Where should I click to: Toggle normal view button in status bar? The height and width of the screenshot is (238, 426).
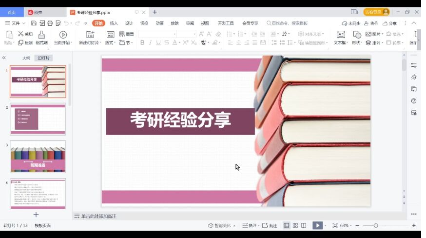point(287,225)
